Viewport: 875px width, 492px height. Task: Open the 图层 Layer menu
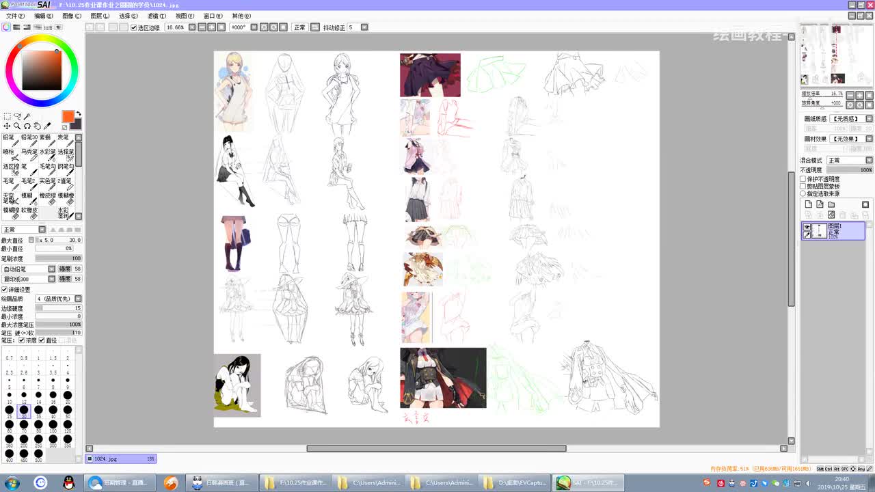(x=100, y=16)
